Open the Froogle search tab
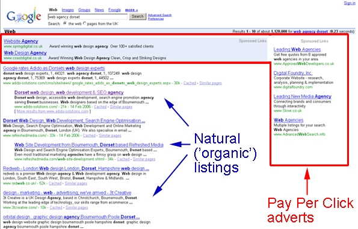The width and height of the screenshot is (358, 229). point(114,10)
